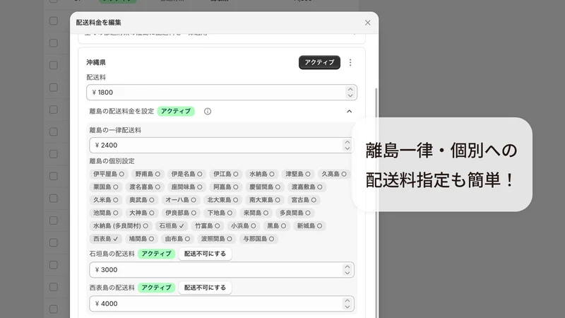Select the 池間島 island chip

[105, 213]
